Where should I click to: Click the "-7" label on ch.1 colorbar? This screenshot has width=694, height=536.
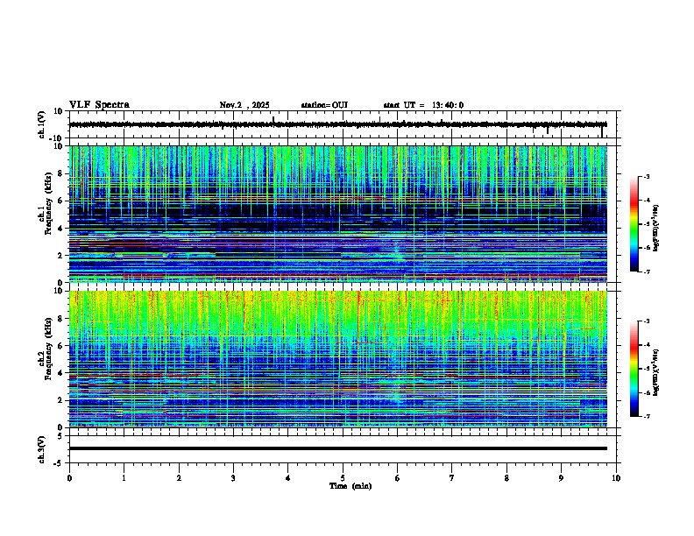click(646, 272)
